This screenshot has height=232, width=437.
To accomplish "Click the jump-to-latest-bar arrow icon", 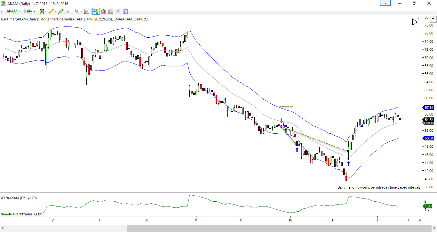I will [x=416, y=22].
